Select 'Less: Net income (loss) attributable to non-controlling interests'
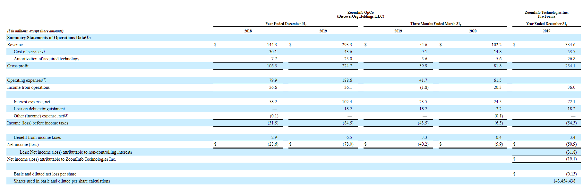The height and width of the screenshot is (187, 583). coord(76,152)
